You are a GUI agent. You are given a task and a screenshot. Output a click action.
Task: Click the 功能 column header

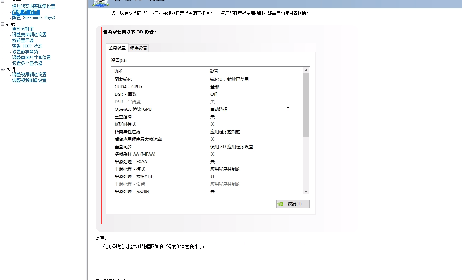(159, 71)
